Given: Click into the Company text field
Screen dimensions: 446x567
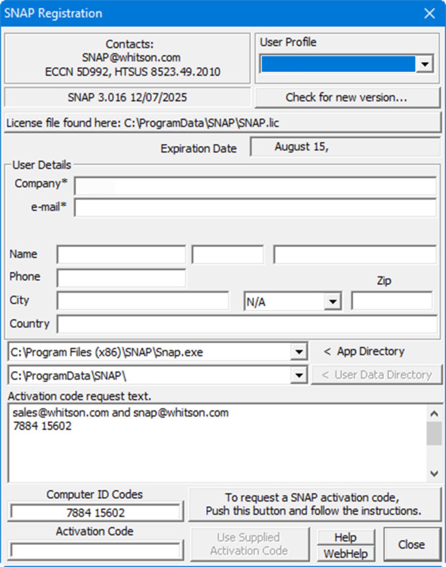Looking at the screenshot, I should [x=255, y=187].
